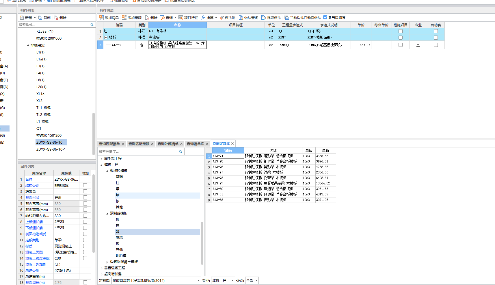Tick the 附加 checkbox for 混凝土强度等级

85,258
